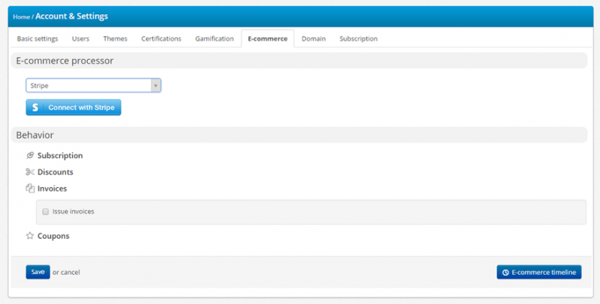Collapse the Invoices behavior section
This screenshot has height=304, width=600.
[x=52, y=188]
